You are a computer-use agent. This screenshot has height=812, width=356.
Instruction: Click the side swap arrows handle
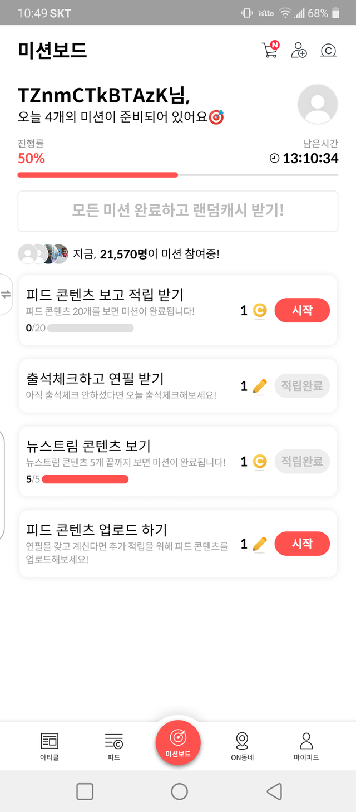click(x=6, y=295)
